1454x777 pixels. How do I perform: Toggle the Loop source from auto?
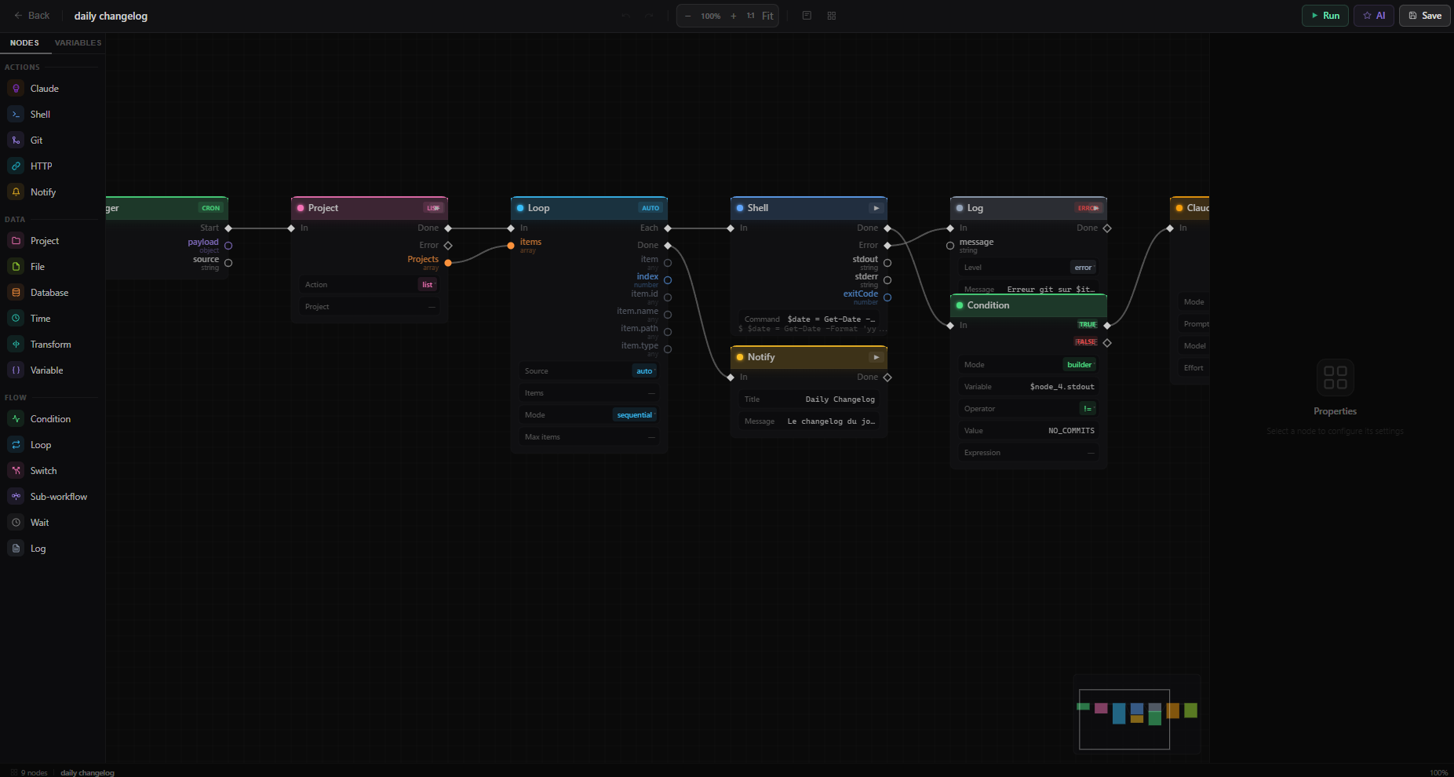[644, 370]
